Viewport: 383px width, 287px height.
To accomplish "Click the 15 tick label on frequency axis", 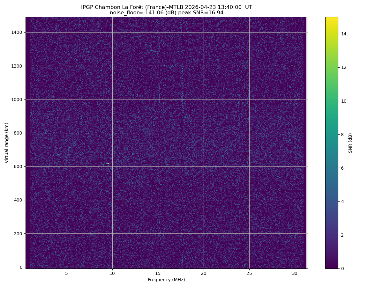I will [158, 273].
